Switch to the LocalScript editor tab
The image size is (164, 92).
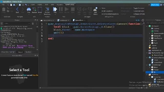click(x=63, y=20)
